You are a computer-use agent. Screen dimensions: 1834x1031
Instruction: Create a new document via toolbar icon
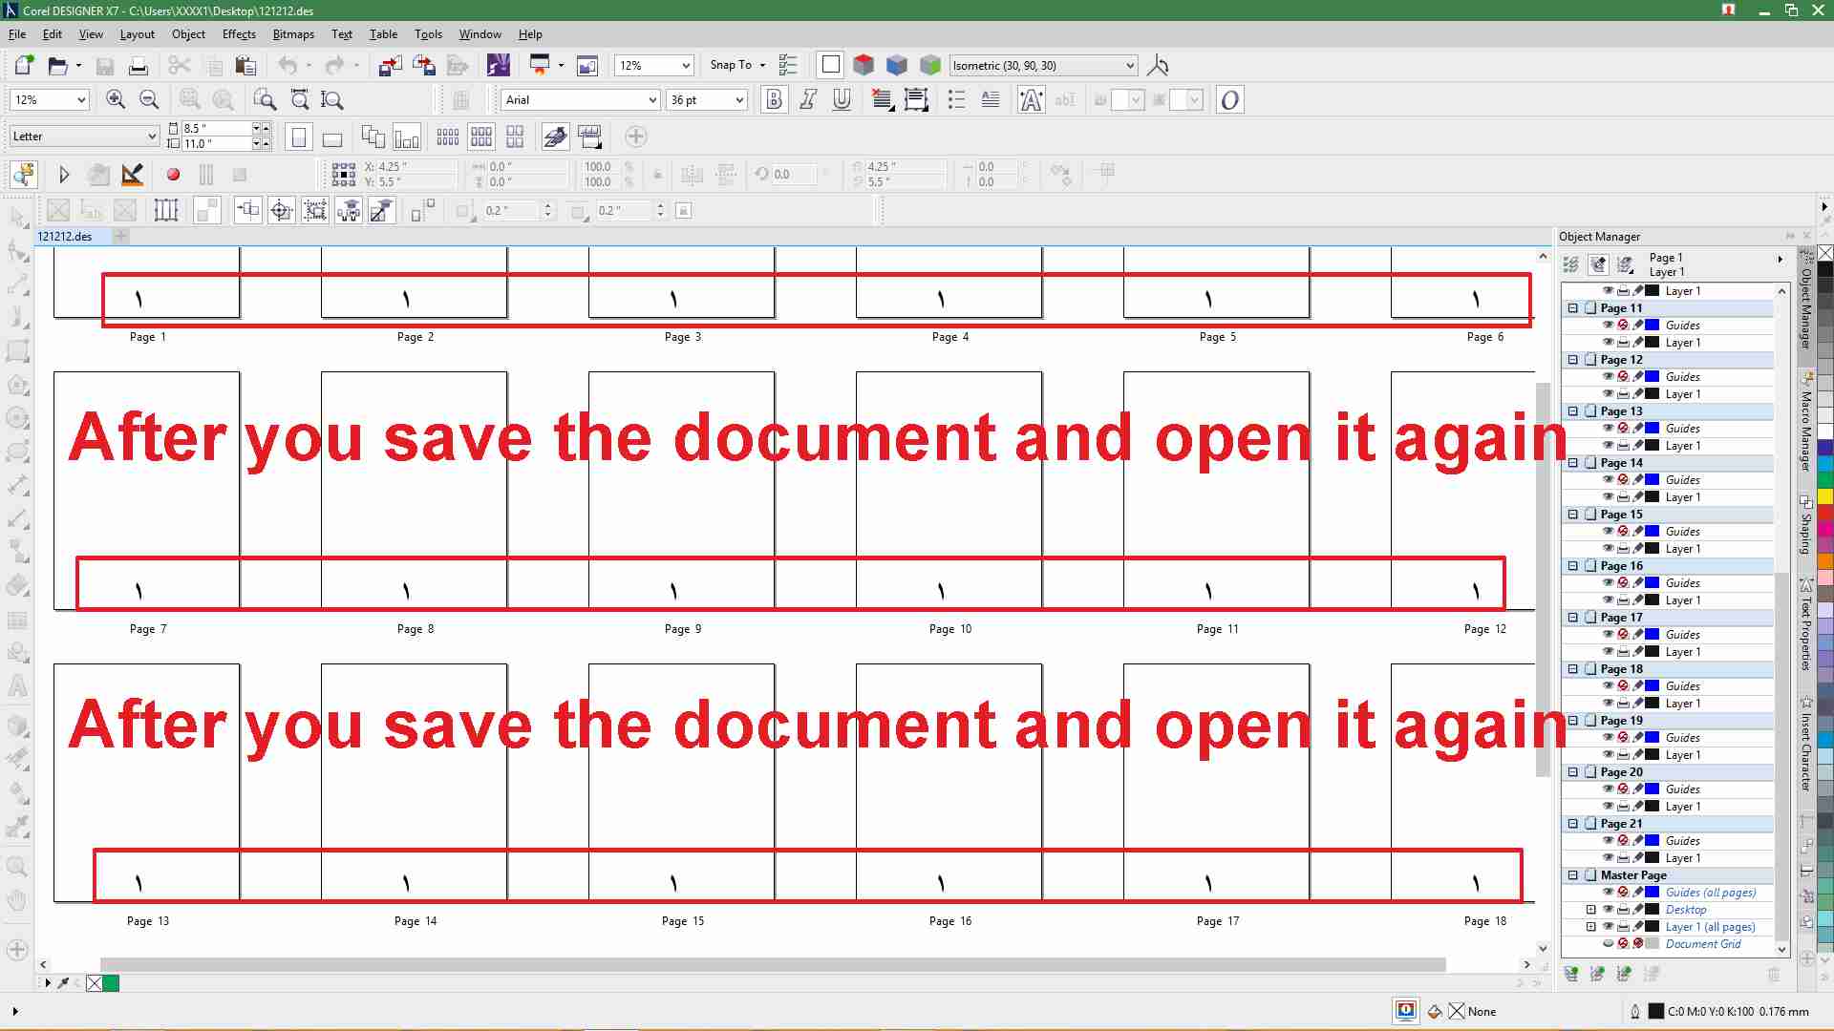click(x=24, y=65)
